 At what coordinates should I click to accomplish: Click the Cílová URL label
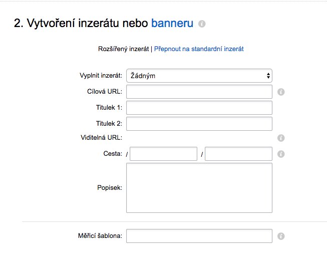pyautogui.click(x=105, y=92)
